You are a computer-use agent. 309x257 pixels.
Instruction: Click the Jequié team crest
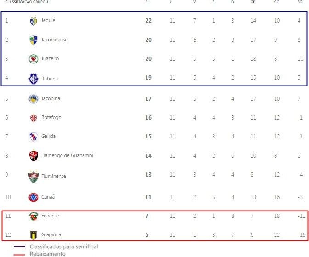34,21
